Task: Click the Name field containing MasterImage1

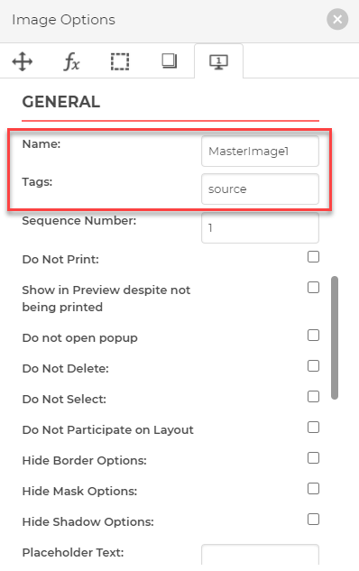Action: (260, 152)
